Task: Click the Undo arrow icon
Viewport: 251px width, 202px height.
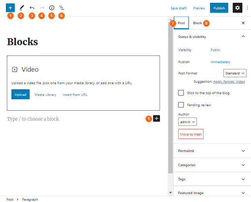Action: point(32,8)
